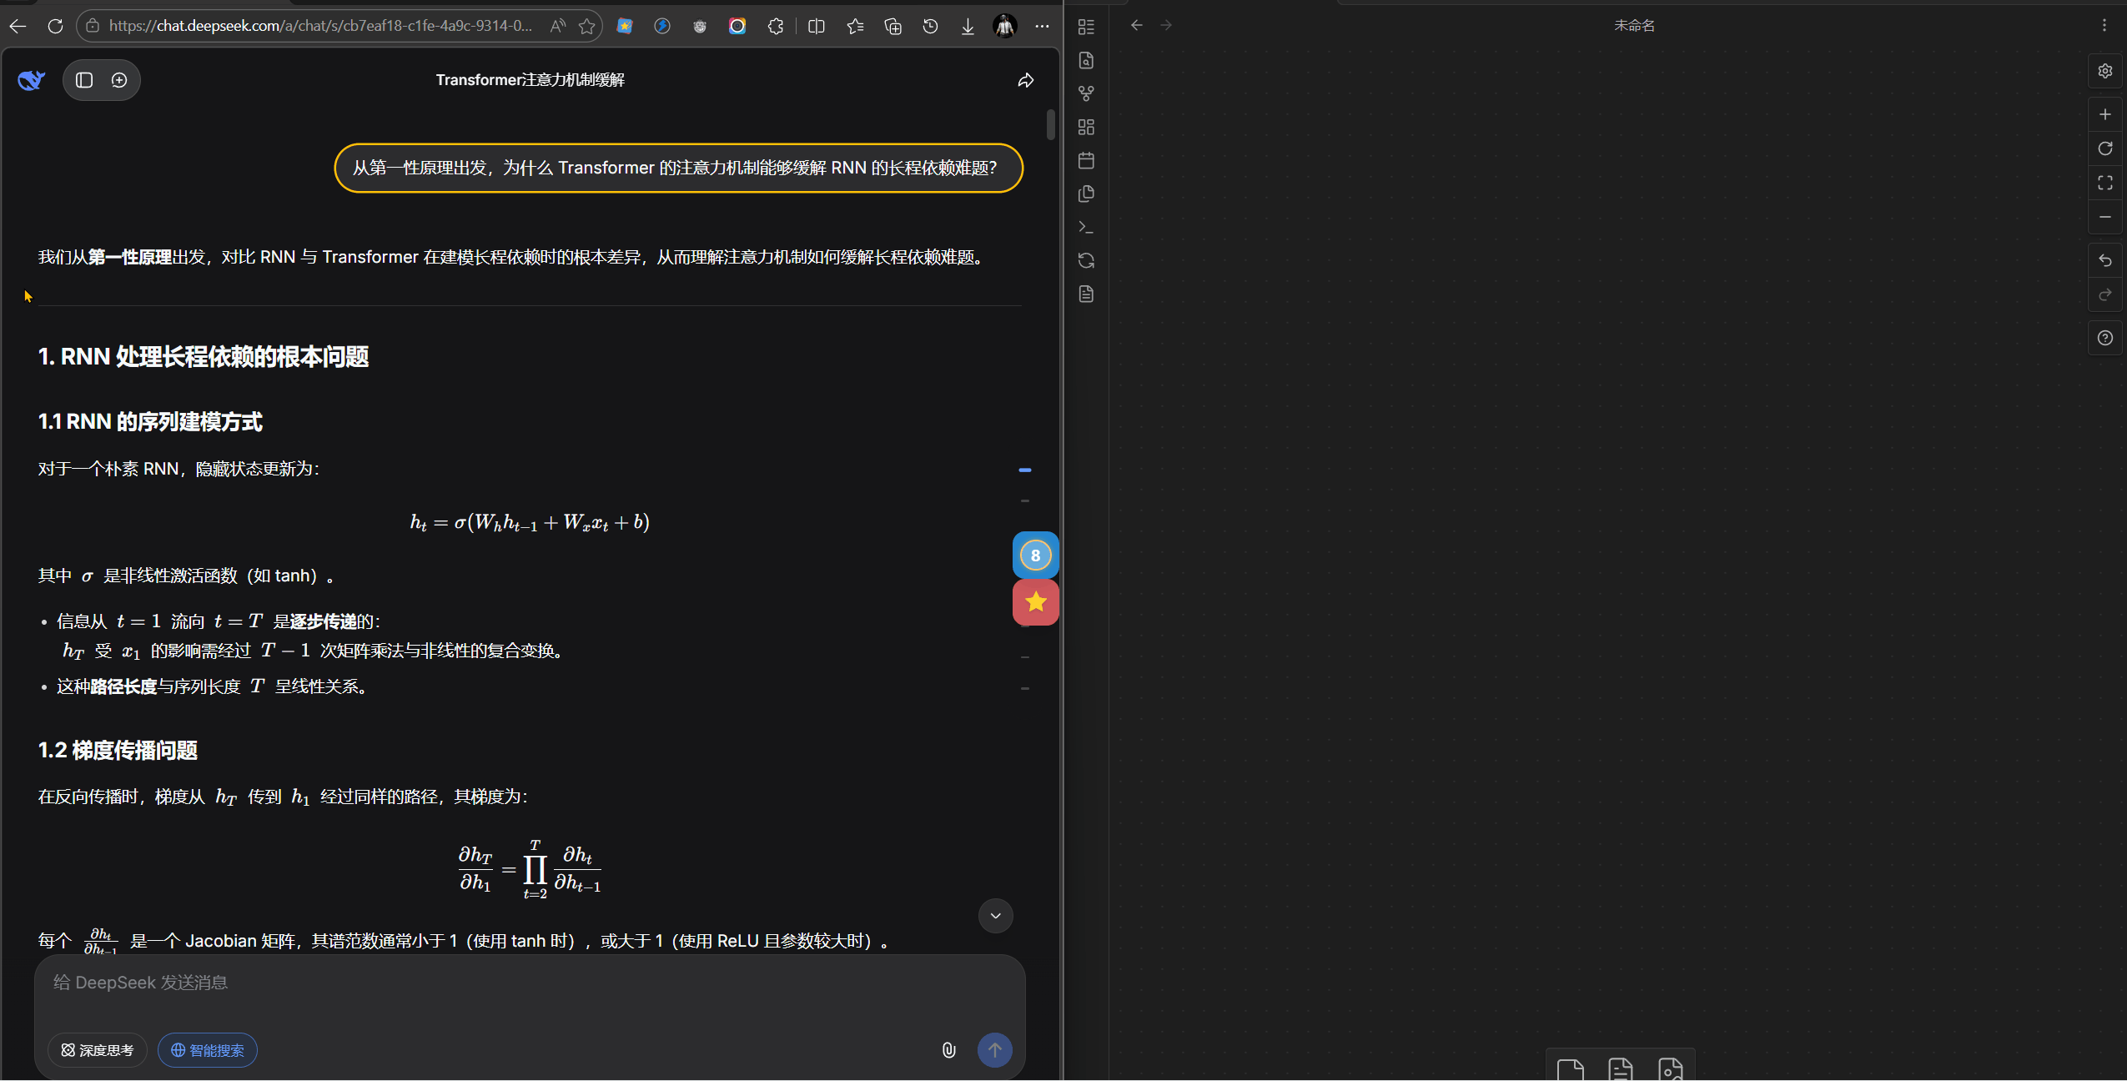Select the 未命名 tab title

tap(1633, 26)
